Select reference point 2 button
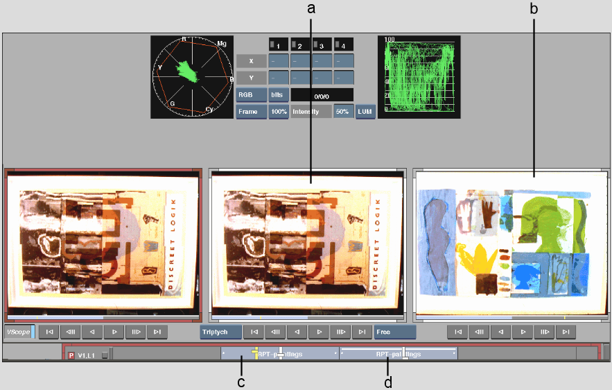This screenshot has height=390, width=612. click(x=300, y=44)
